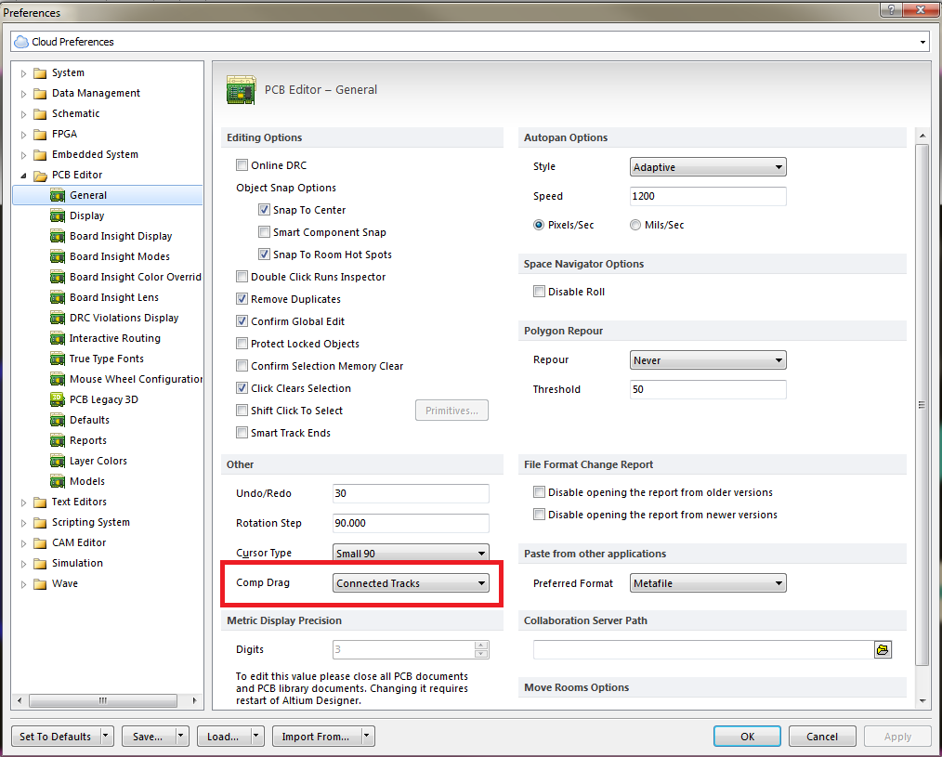The image size is (942, 757).
Task: Select the Simulation category
Action: point(77,563)
